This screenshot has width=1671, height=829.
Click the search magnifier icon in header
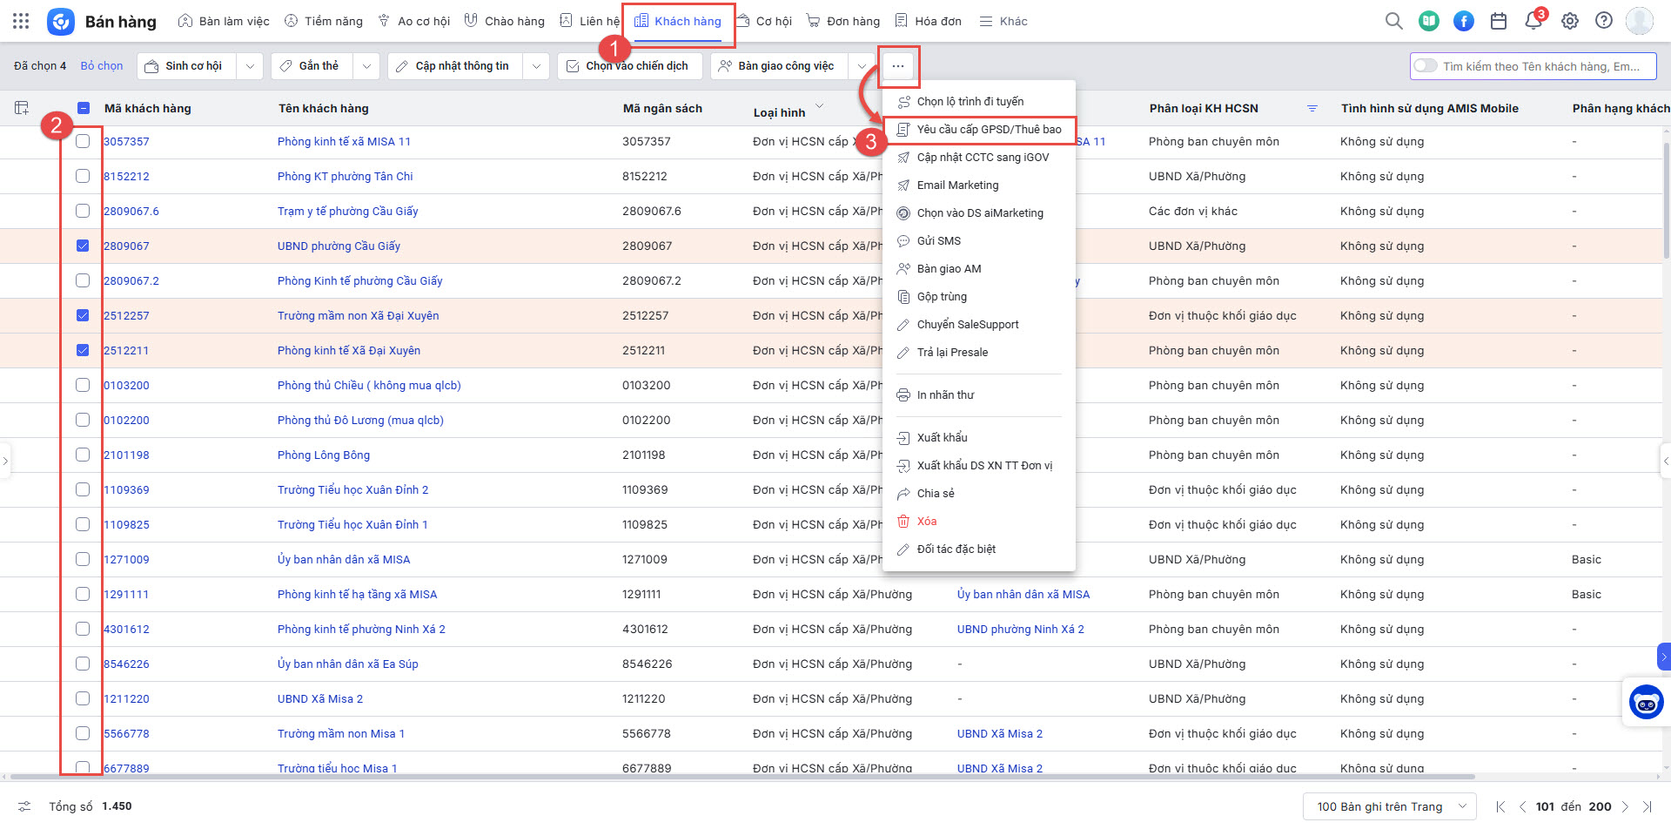1393,21
